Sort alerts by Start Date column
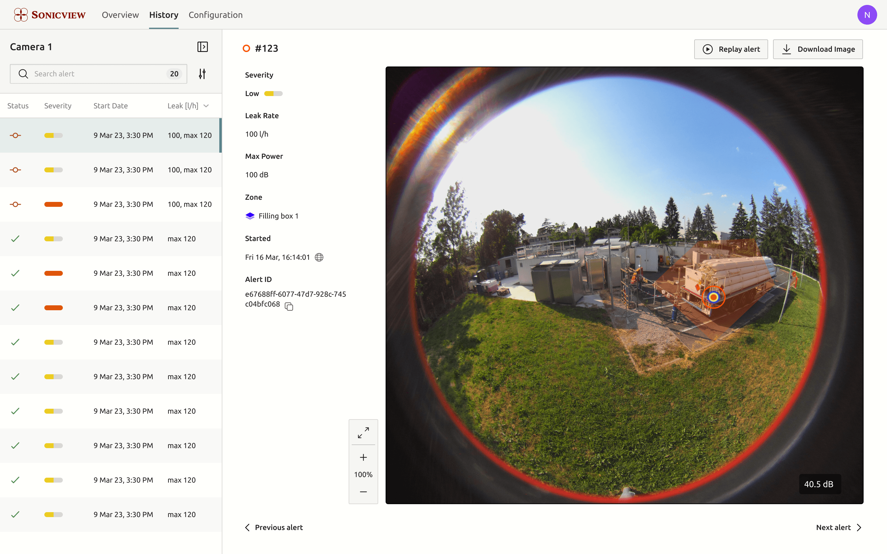Screen dimensions: 887x554 110,106
